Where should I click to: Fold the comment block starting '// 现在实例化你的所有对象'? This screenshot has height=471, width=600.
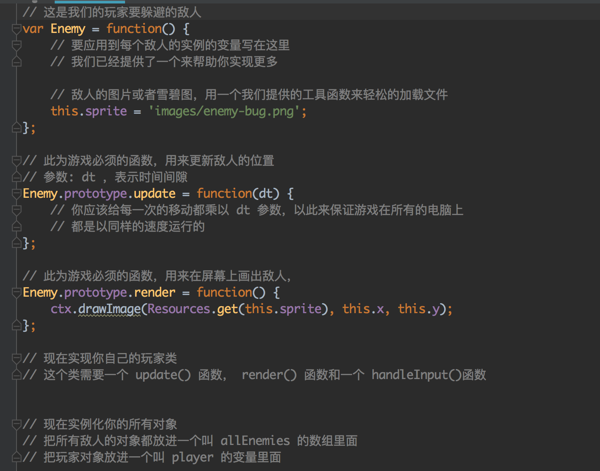(16, 425)
